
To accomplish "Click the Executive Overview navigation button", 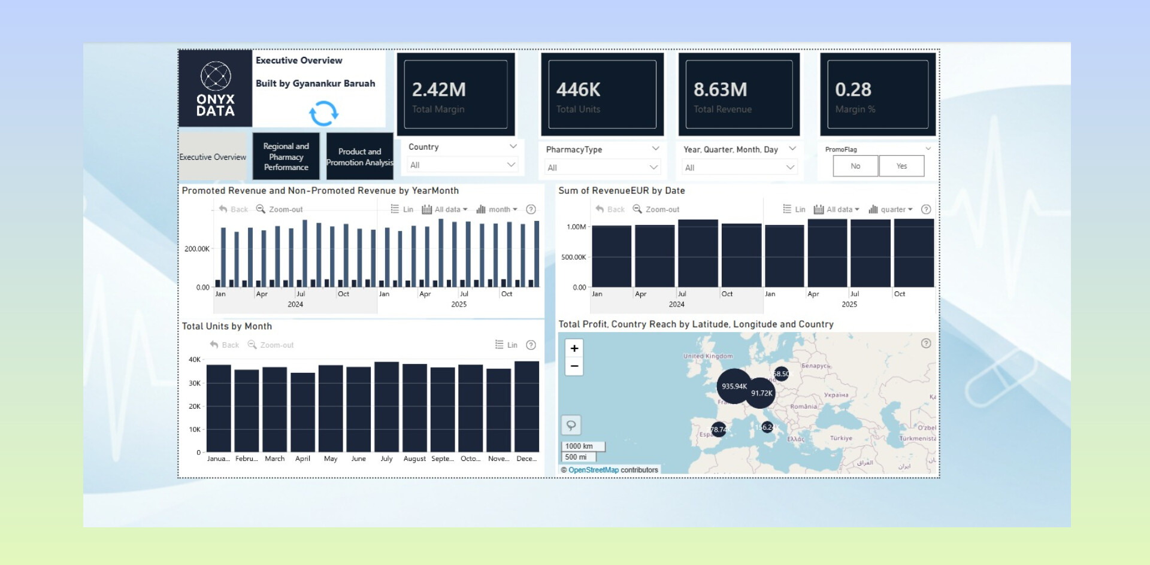I will 213,157.
